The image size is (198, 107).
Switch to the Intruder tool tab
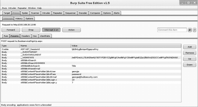click(46, 13)
